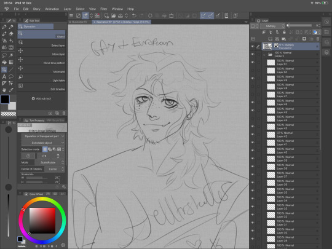Image resolution: width=332 pixels, height=249 pixels.
Task: Open the Navigator icon in right sidebar
Action: (326, 22)
